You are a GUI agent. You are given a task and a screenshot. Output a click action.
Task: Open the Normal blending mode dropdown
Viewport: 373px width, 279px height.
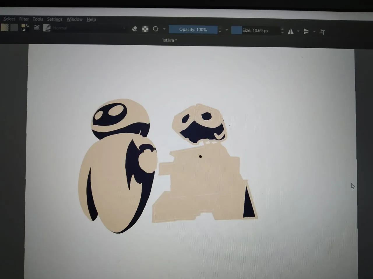click(89, 28)
